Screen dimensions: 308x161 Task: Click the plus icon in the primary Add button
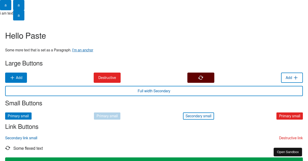[12, 78]
